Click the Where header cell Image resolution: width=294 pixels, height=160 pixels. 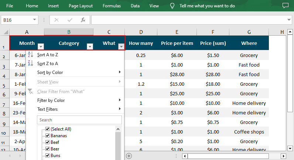249,43
